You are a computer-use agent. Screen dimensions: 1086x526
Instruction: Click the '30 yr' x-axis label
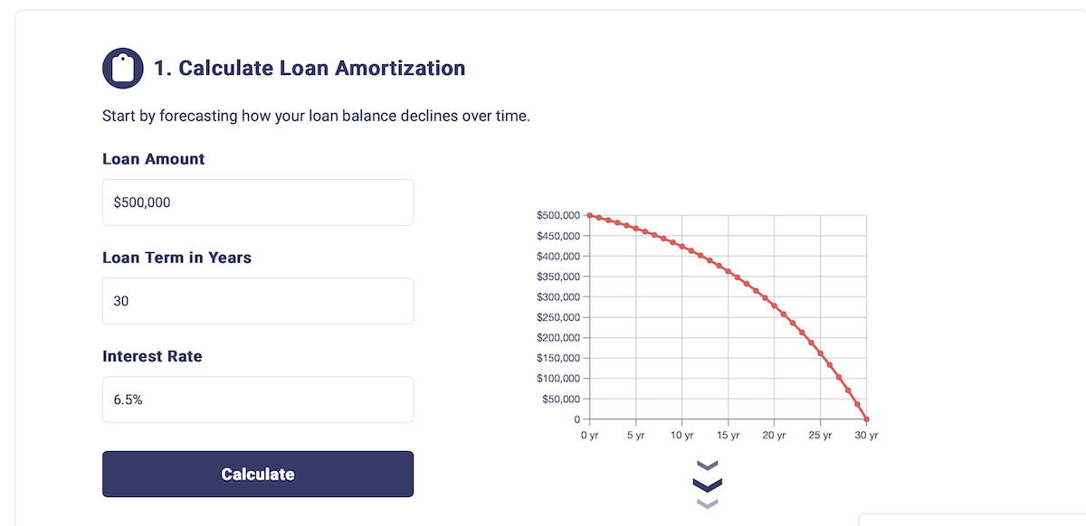coord(868,436)
